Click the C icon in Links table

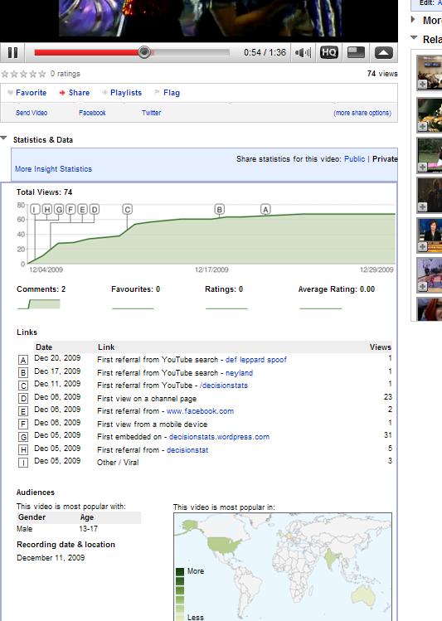click(23, 386)
